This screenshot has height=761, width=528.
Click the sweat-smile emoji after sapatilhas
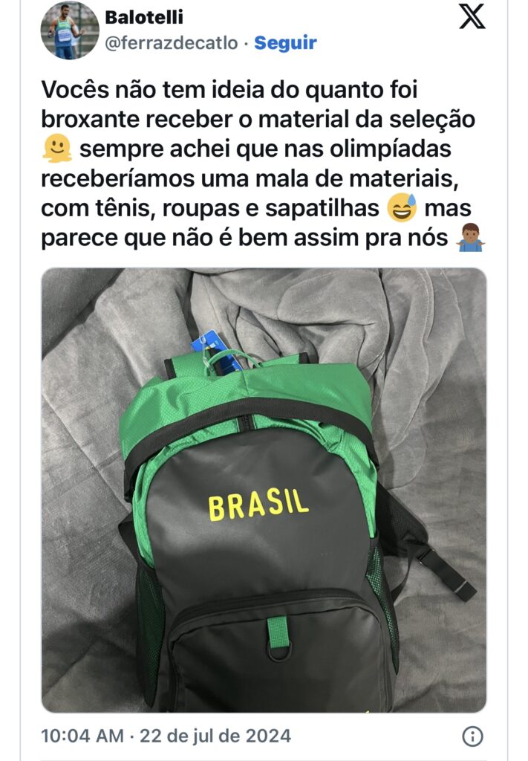click(x=402, y=208)
